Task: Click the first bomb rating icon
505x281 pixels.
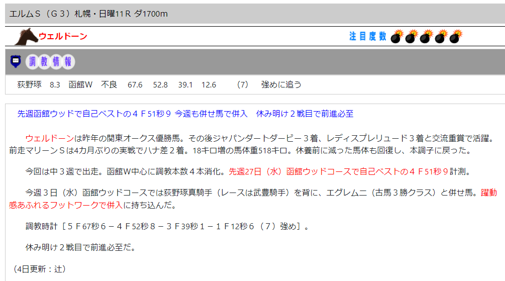Action: click(397, 36)
